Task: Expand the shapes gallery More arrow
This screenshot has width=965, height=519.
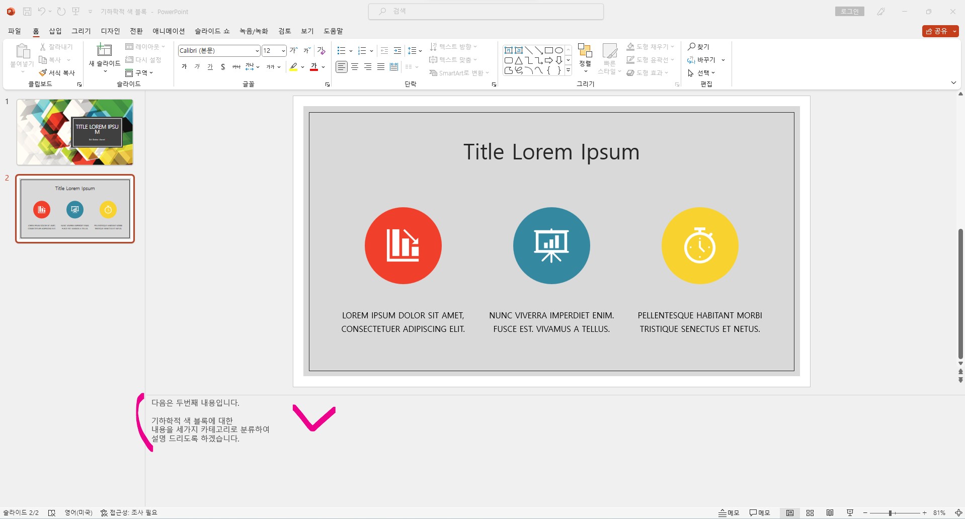Action: point(568,71)
